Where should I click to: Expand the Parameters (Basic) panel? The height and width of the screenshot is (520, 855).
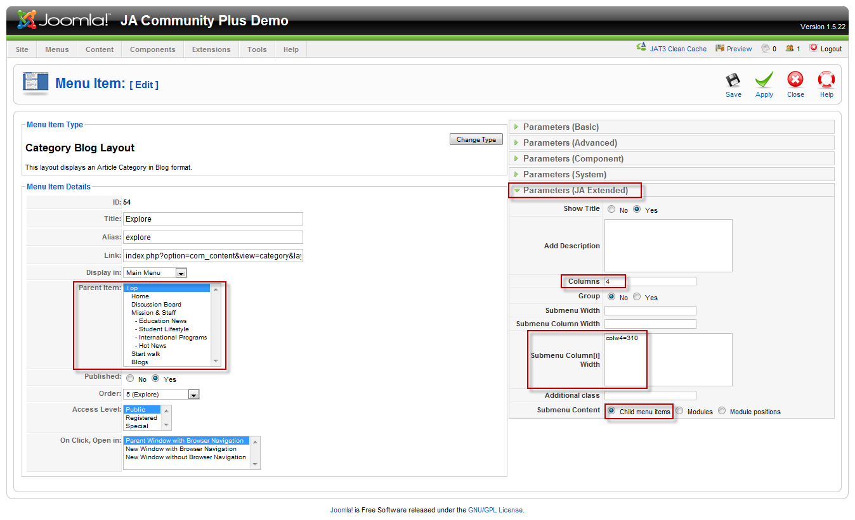[561, 127]
